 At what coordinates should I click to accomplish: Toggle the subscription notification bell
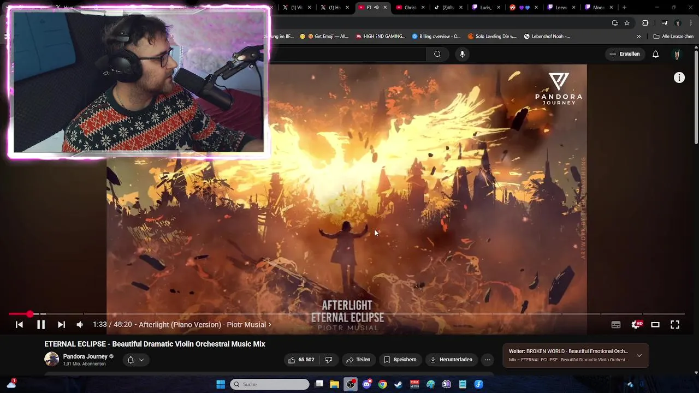[131, 360]
